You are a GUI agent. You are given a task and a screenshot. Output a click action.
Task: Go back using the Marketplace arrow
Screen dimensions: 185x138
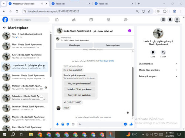(4, 28)
